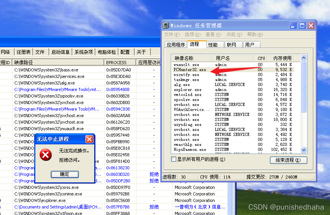This screenshot has width=330, height=215.
Task: Click scroll down arrow in process list
Action: pyautogui.click(x=303, y=150)
